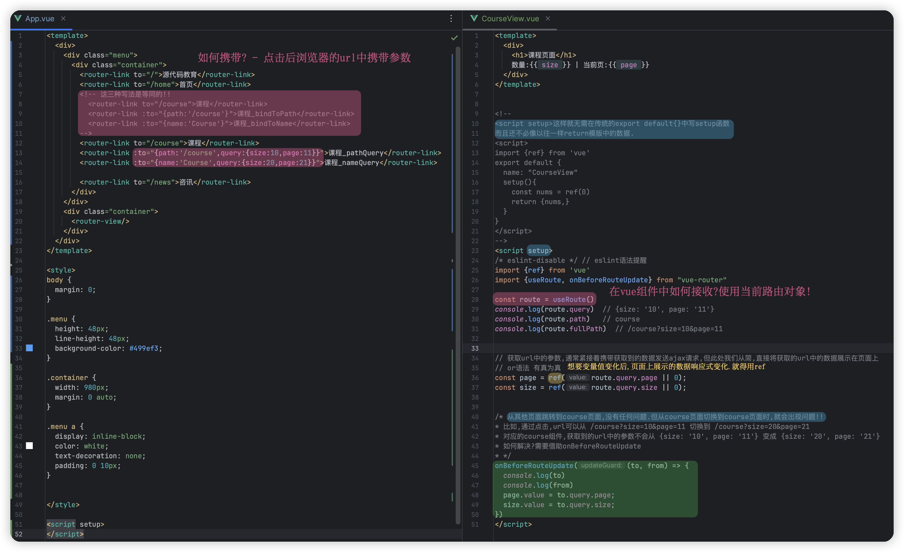Click onBeforeRouteUpdate in the vue-router import

608,280
